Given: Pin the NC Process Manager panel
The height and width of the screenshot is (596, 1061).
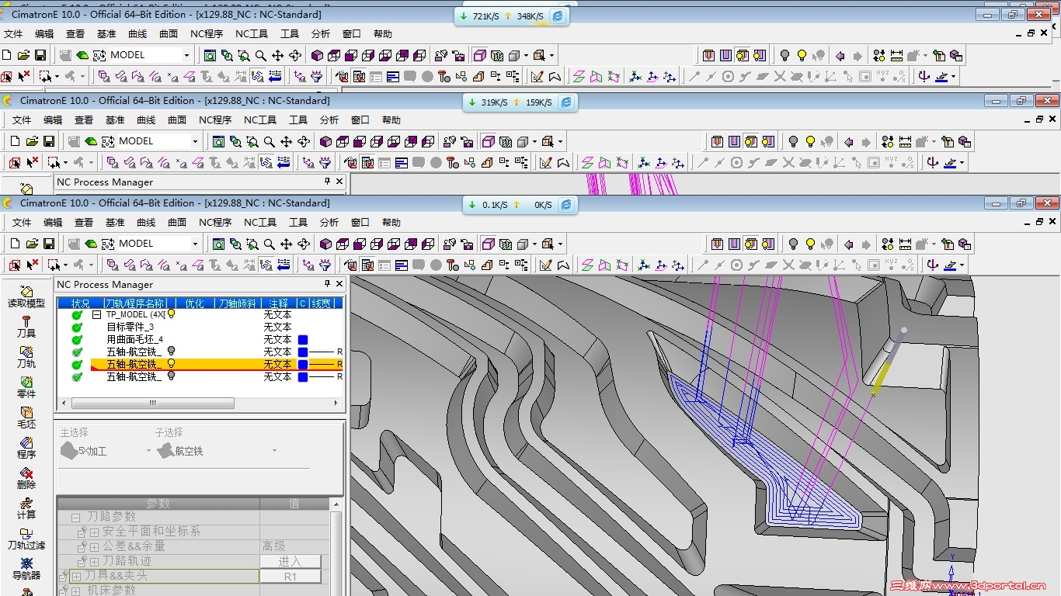Looking at the screenshot, I should pos(327,284).
